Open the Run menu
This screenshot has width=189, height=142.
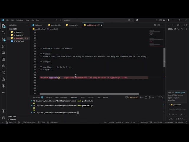38,20
